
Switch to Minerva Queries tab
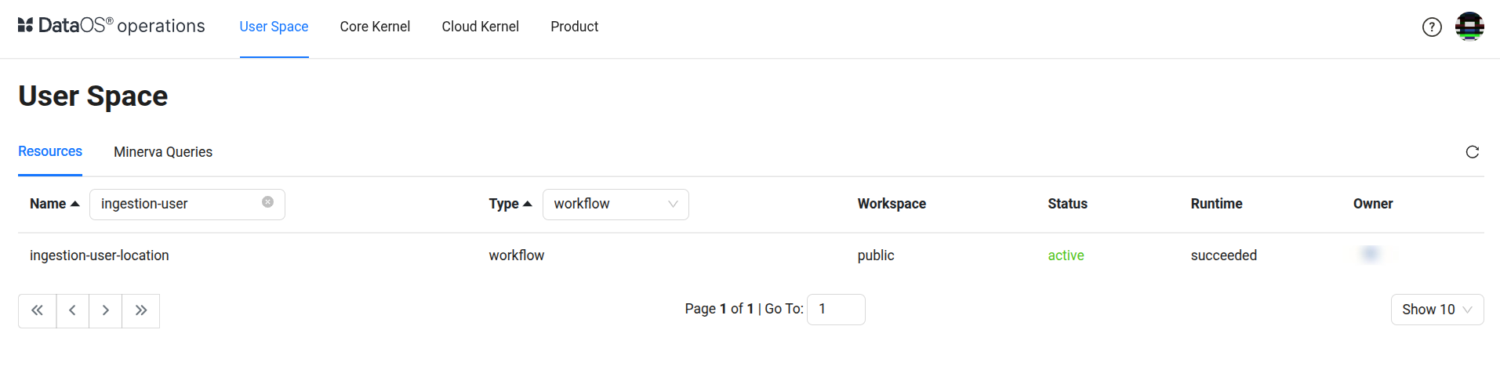tap(163, 152)
